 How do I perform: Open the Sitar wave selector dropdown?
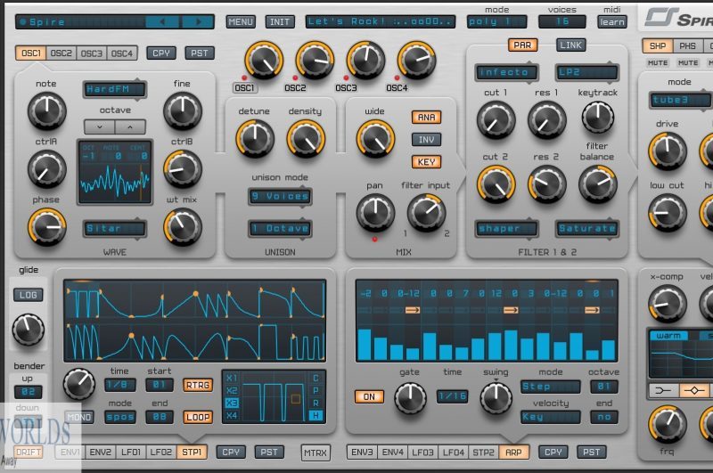pyautogui.click(x=115, y=228)
